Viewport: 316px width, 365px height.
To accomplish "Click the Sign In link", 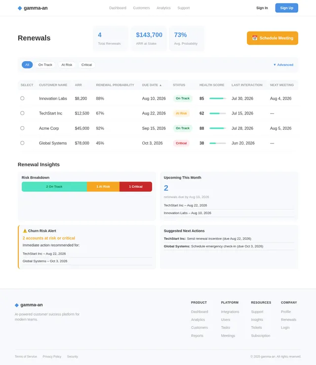I will point(262,8).
